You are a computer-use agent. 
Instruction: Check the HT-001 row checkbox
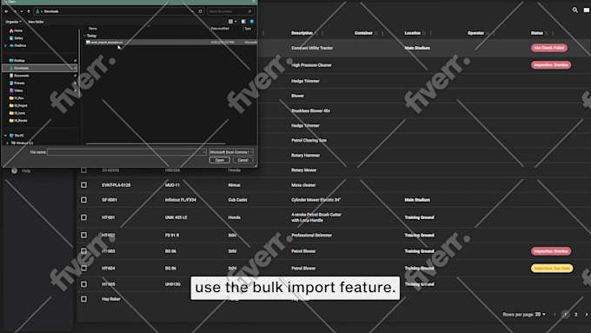tap(83, 217)
